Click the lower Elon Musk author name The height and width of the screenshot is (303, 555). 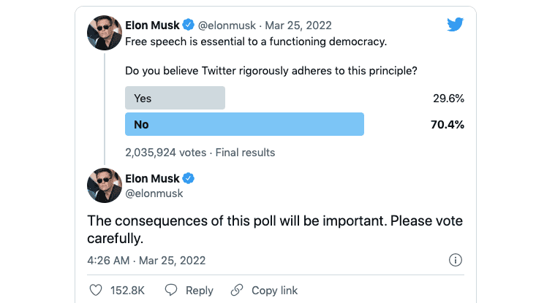[152, 179]
